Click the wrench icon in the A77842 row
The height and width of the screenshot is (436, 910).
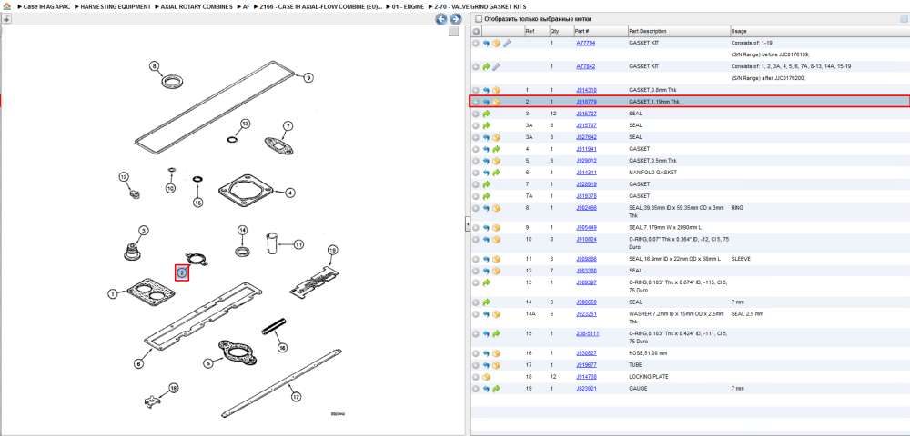[x=496, y=67]
